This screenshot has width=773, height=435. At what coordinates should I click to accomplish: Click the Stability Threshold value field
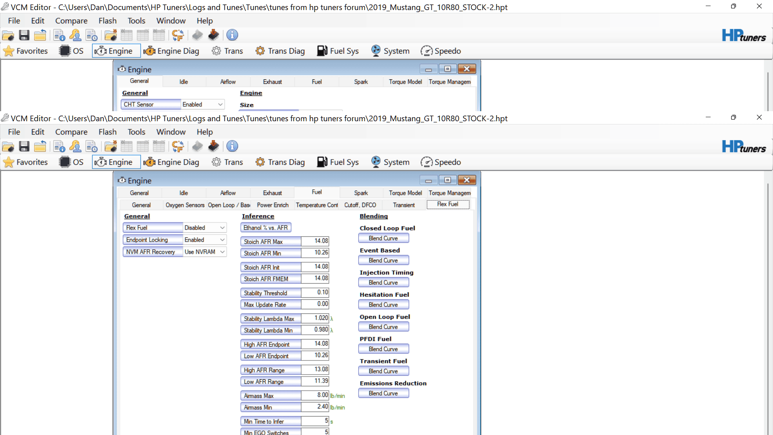pos(315,293)
